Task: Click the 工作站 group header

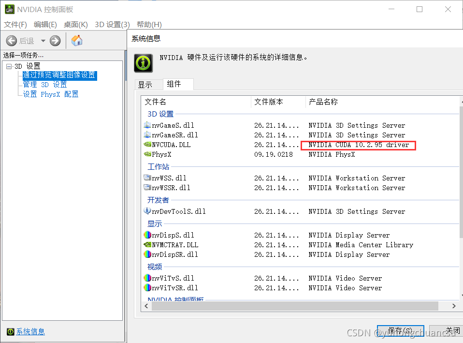Action: click(x=158, y=167)
